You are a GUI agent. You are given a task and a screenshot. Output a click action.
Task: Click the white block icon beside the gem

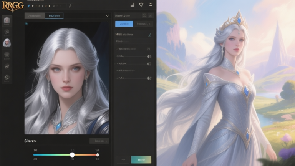click(x=133, y=5)
